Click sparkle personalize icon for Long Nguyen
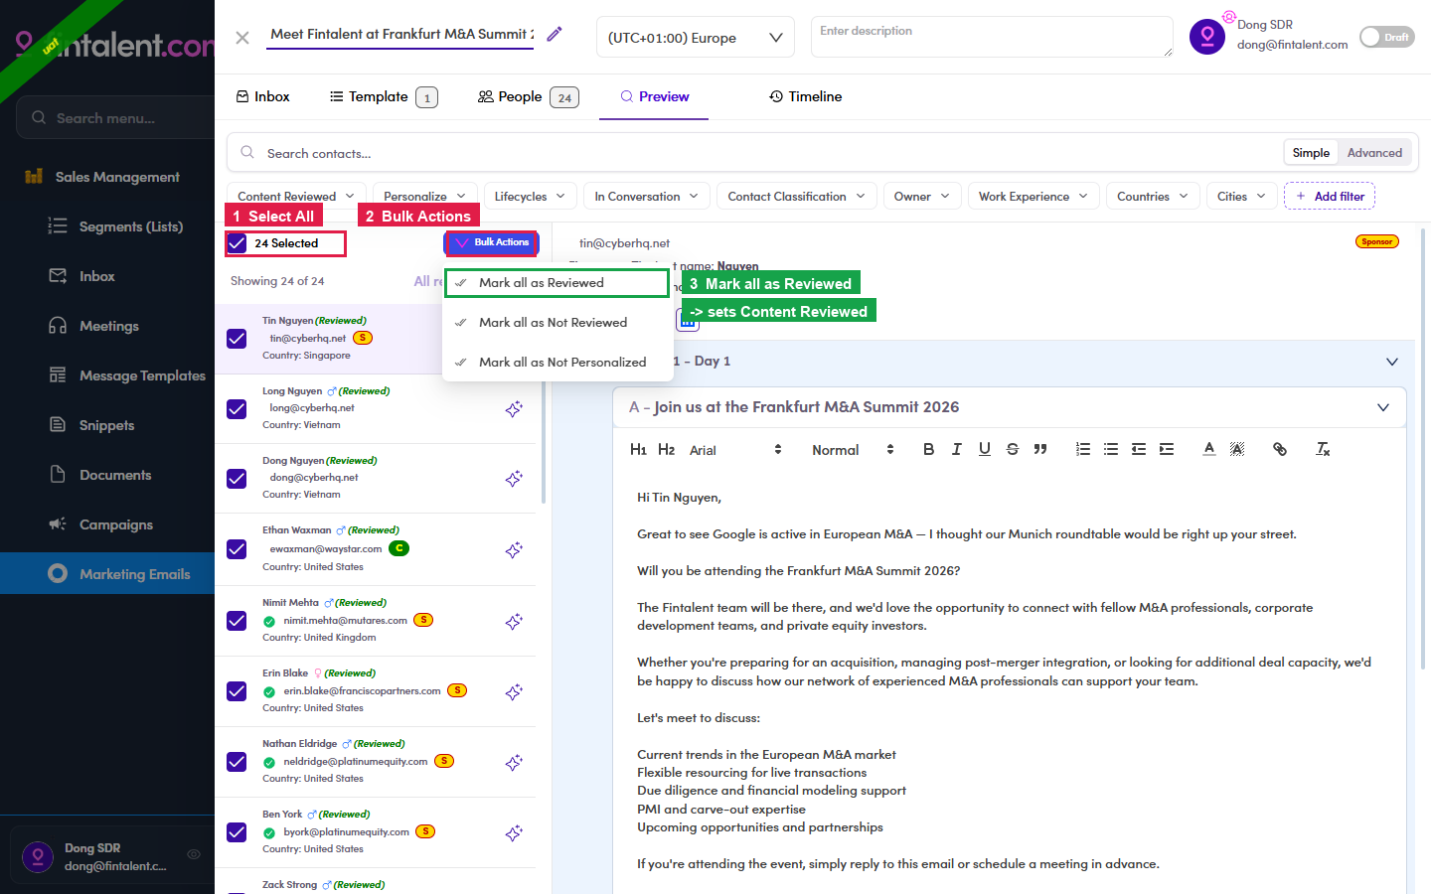The width and height of the screenshot is (1431, 894). click(x=514, y=409)
